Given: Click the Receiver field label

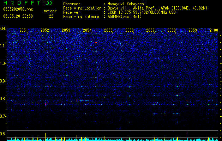Looking at the screenshot, I should click(72, 12).
